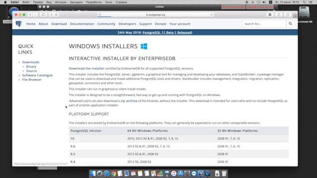This screenshot has height=178, width=317.
Task: Open Launchpad from the Dock
Action: click(100, 174)
